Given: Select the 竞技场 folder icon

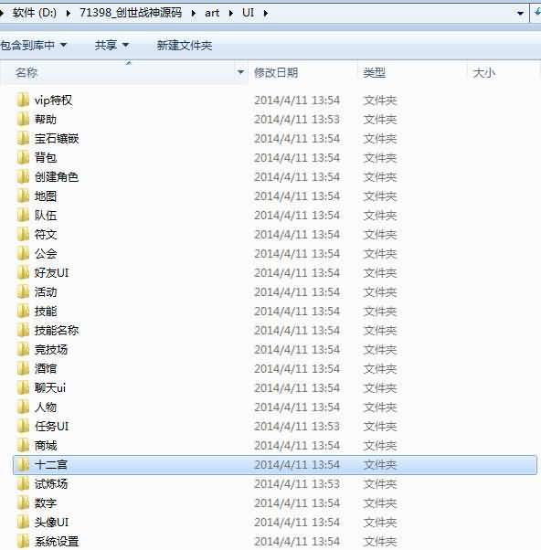Looking at the screenshot, I should click(x=23, y=349).
